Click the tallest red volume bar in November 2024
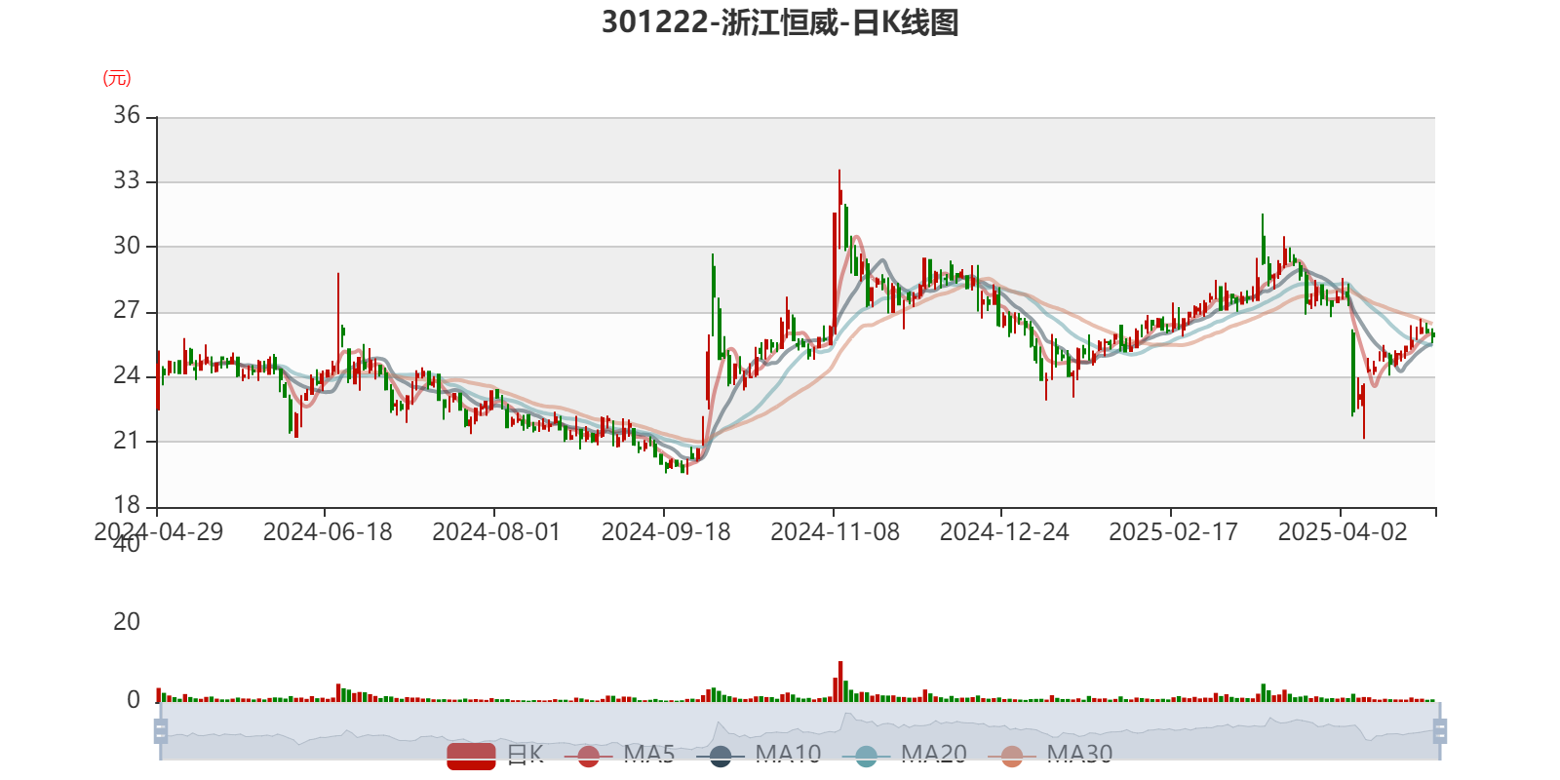The width and height of the screenshot is (1560, 780). tap(839, 682)
